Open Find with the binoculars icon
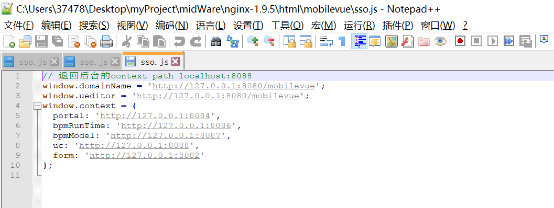This screenshot has width=554, height=208. (x=216, y=41)
